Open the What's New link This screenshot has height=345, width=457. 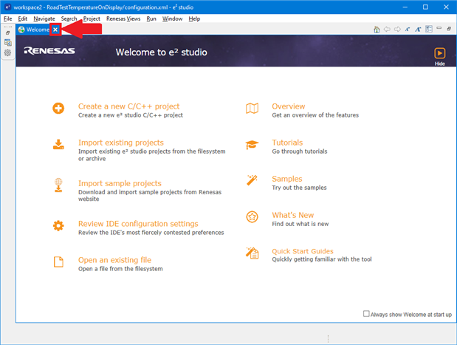(x=293, y=215)
